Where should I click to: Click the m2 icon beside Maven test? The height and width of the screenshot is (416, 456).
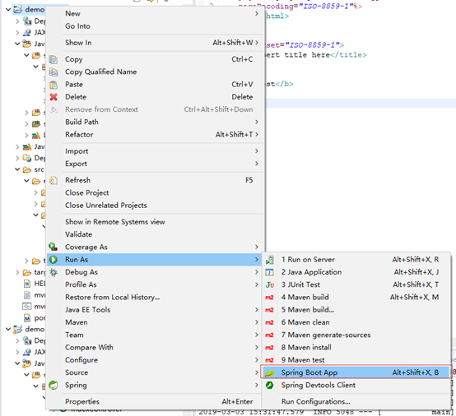(269, 360)
